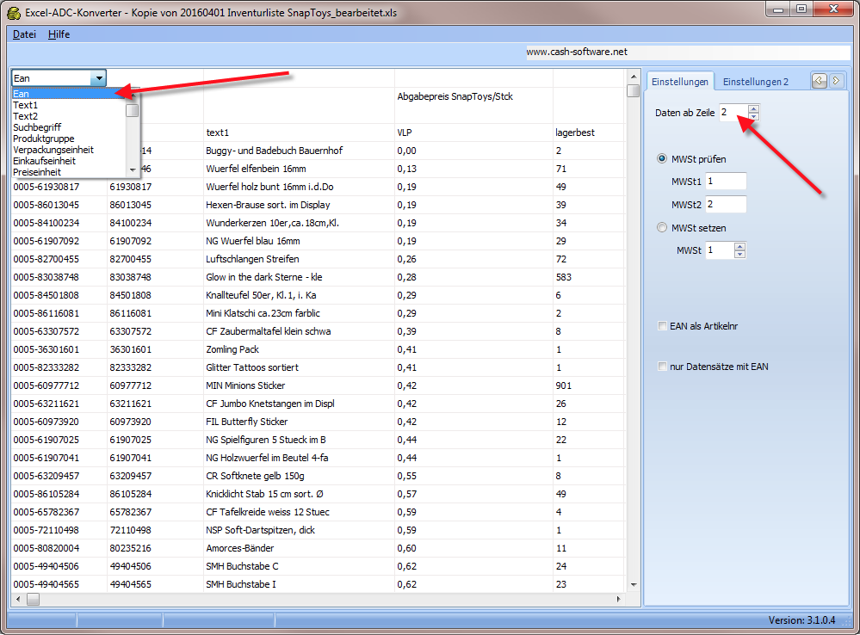The image size is (860, 635).
Task: Click the table's vertical scrollbar thumb
Action: point(633,90)
